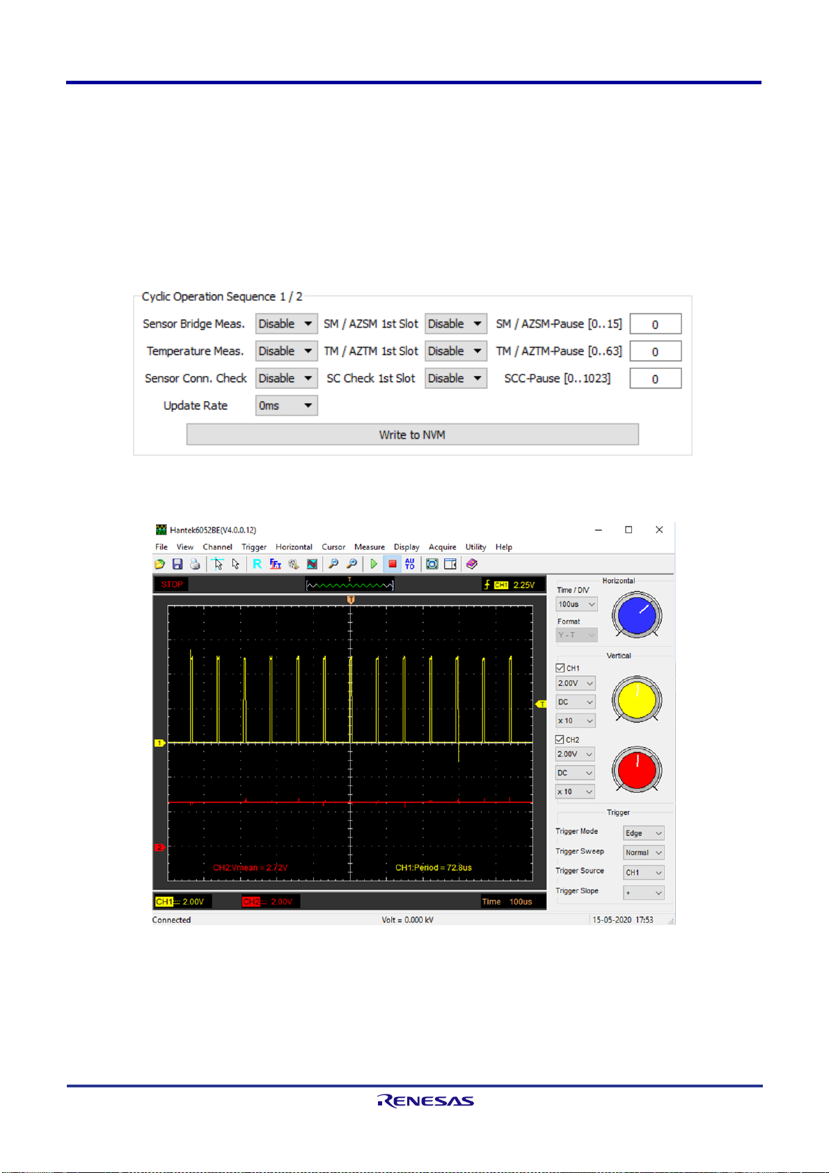Screen dimensions: 829x1173
Task: Open the Sensor Conn. Check dropdown
Action: pyautogui.click(x=287, y=378)
